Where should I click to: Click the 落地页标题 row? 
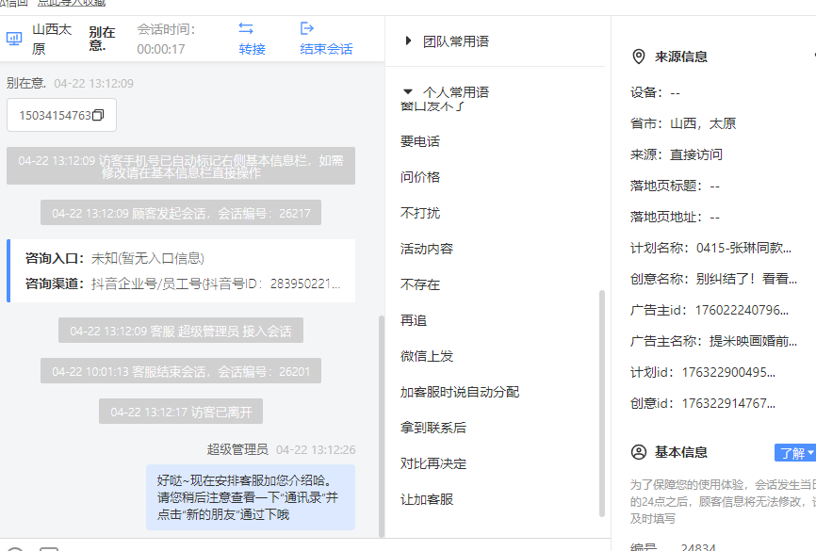tap(675, 186)
